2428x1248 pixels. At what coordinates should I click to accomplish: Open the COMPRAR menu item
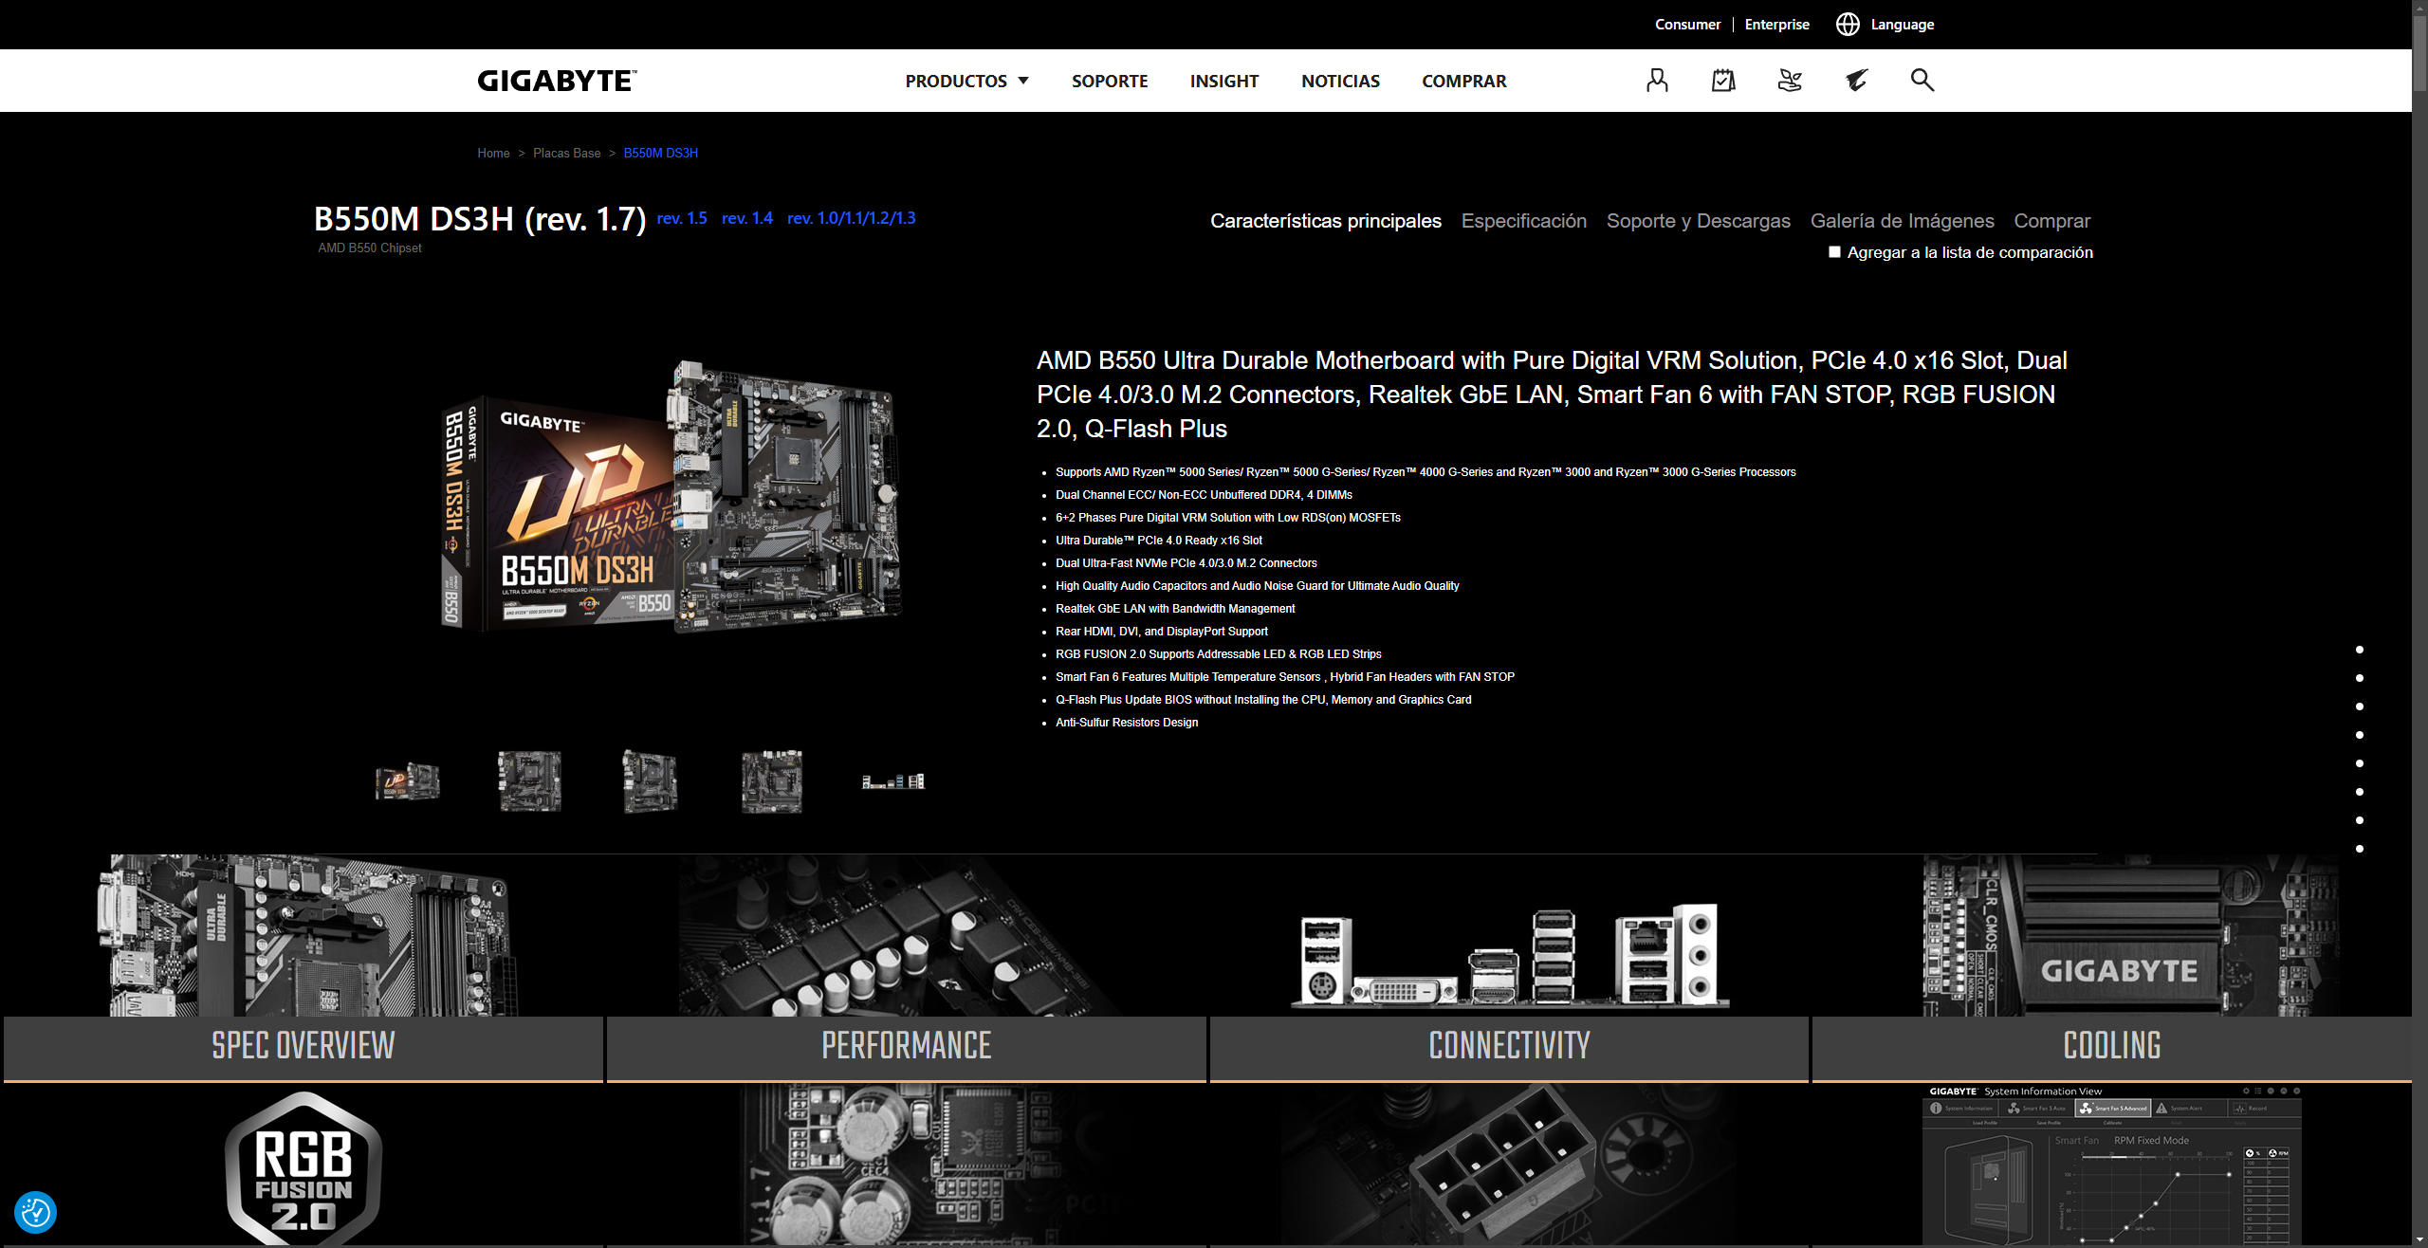pyautogui.click(x=1463, y=82)
